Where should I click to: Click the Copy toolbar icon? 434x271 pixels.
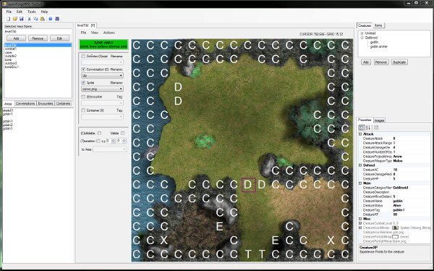point(35,19)
